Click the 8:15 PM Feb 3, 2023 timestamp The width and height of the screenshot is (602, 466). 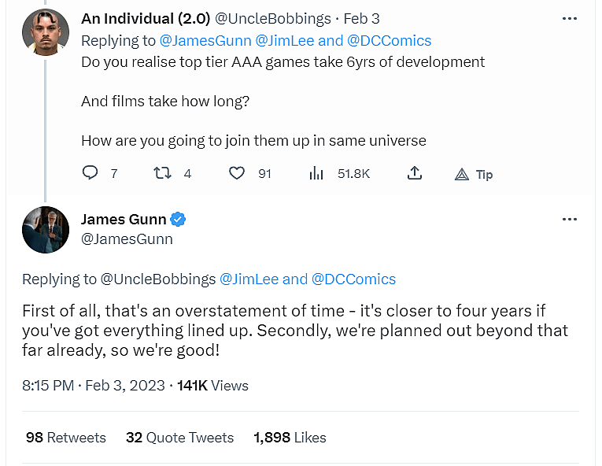[94, 385]
